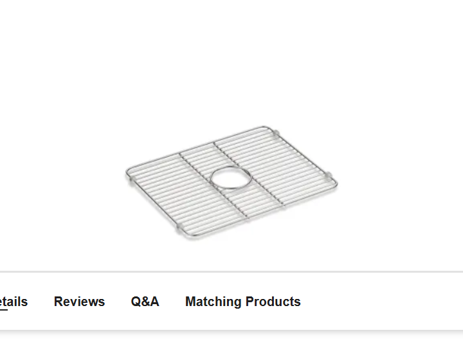The image size is (463, 362).
Task: Click the rubber foot at the rack's top-right corner
Action: point(276,134)
